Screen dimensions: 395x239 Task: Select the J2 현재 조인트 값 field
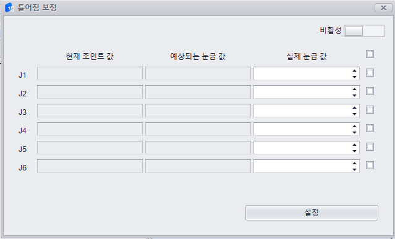pos(90,92)
